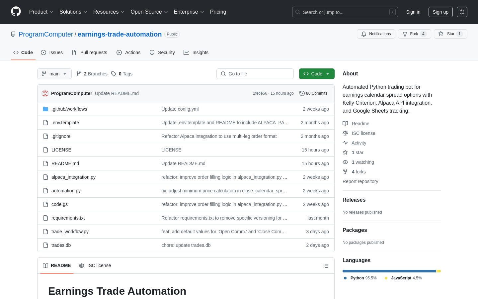Click the ISC license scale icon in About
This screenshot has width=478, height=299.
click(x=345, y=133)
